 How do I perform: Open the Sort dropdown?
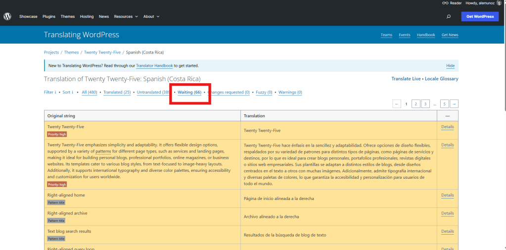(68, 92)
